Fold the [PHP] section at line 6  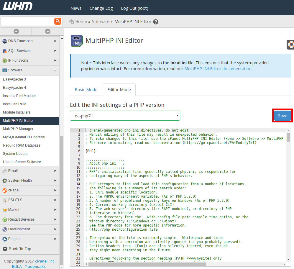82,151
